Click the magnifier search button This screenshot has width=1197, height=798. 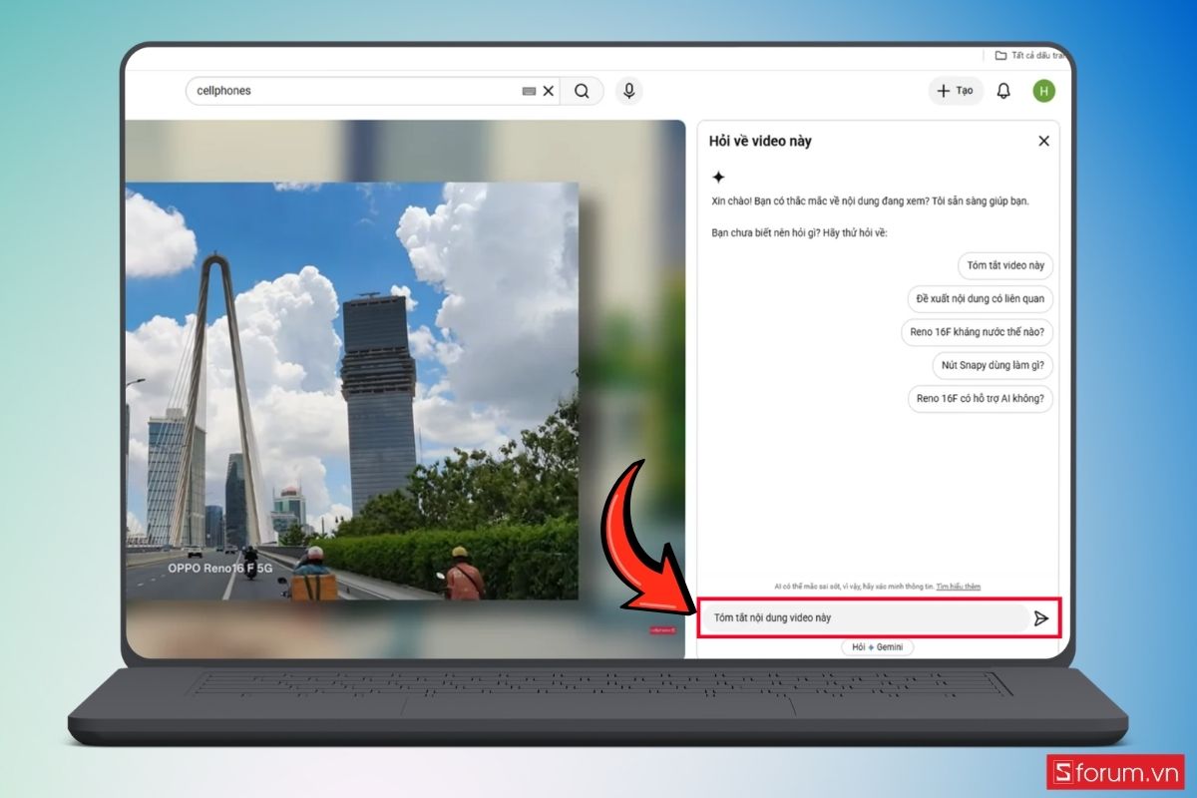click(x=582, y=91)
